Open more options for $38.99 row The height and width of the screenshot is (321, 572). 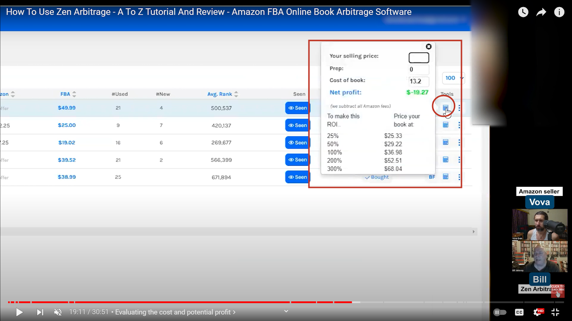tap(459, 177)
